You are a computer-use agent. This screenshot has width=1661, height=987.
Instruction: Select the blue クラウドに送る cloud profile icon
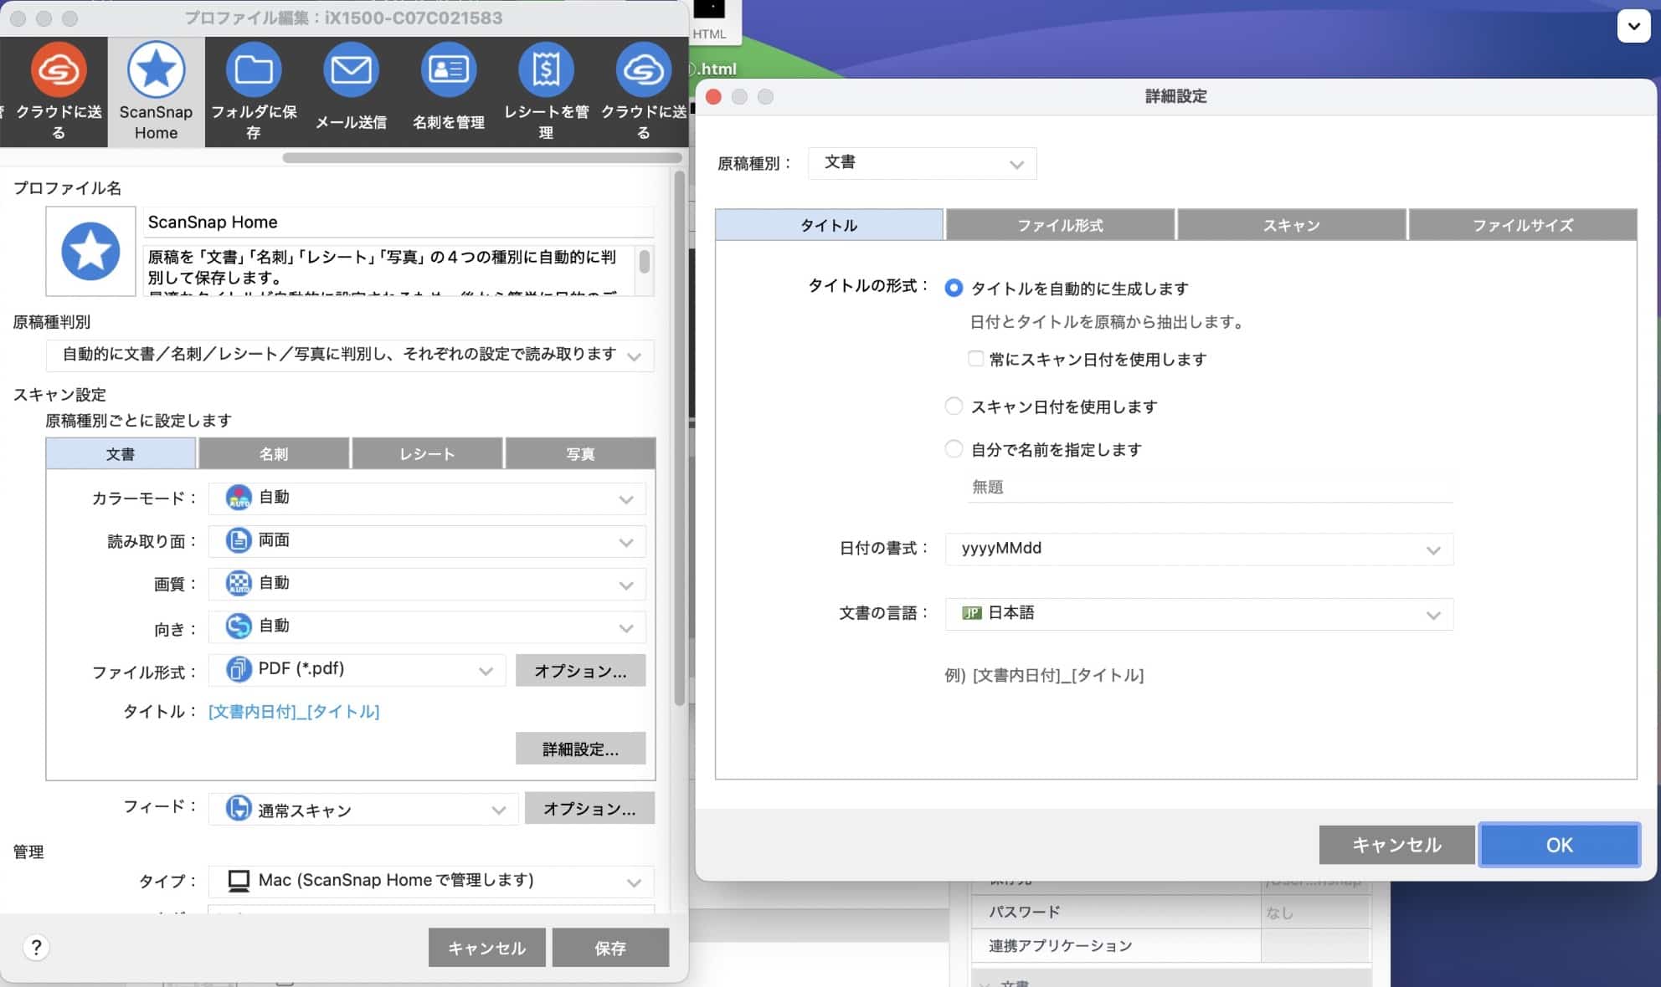pos(643,69)
